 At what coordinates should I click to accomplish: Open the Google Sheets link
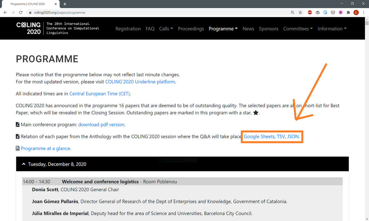[x=259, y=136]
